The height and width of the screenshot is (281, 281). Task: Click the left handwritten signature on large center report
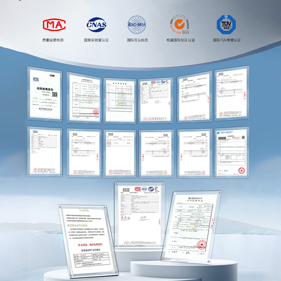point(125,218)
